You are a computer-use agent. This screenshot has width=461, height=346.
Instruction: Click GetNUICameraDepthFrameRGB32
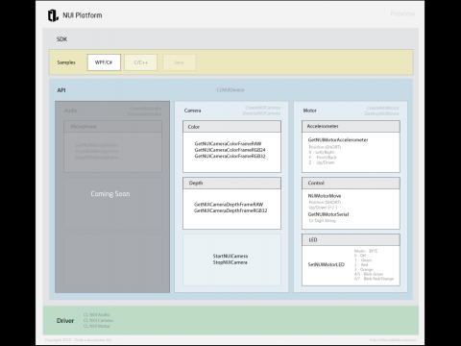click(230, 210)
